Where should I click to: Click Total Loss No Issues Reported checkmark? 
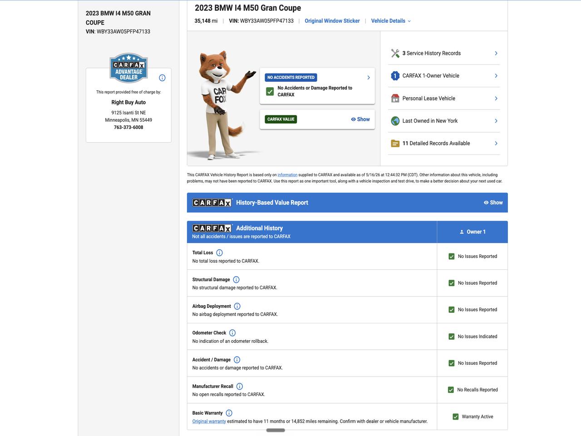coord(452,257)
